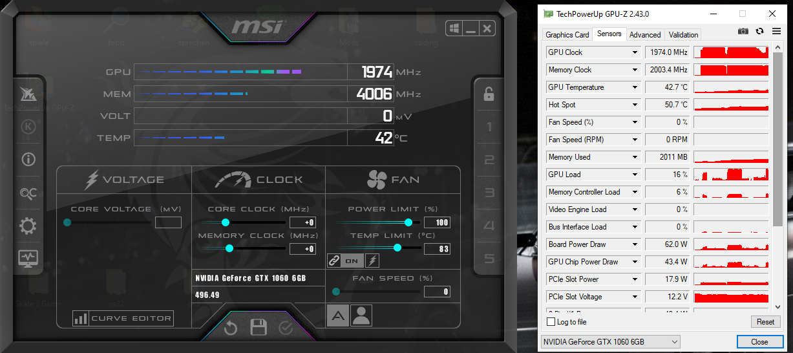Click the Power Limit 100 value field
793x353 pixels.
click(437, 222)
